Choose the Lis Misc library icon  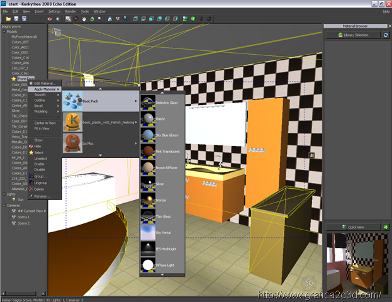pos(72,143)
